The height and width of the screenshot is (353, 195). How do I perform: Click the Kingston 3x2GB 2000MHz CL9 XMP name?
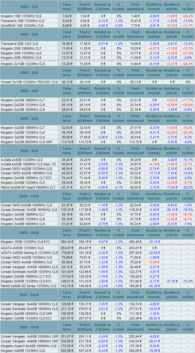pyautogui.click(x=26, y=142)
